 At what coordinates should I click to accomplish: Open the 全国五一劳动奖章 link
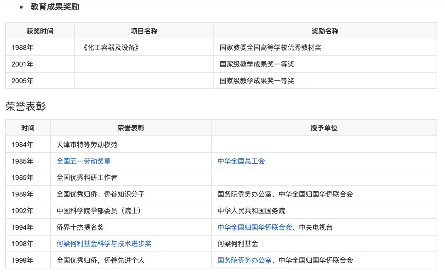coord(83,161)
